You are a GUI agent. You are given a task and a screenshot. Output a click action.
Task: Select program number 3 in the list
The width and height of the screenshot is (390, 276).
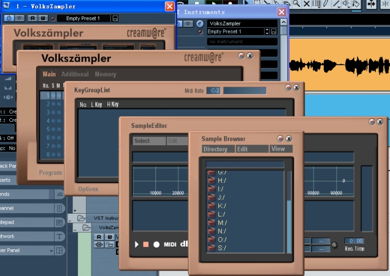coord(48,112)
